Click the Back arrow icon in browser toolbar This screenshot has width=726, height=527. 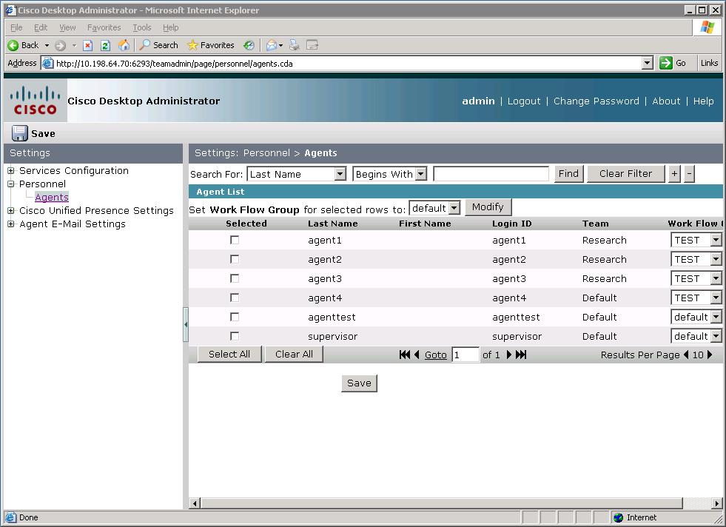13,45
